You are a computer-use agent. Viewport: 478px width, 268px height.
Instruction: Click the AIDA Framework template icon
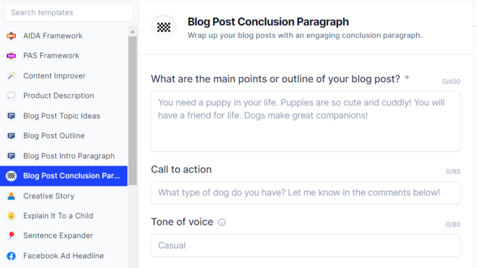pos(11,36)
